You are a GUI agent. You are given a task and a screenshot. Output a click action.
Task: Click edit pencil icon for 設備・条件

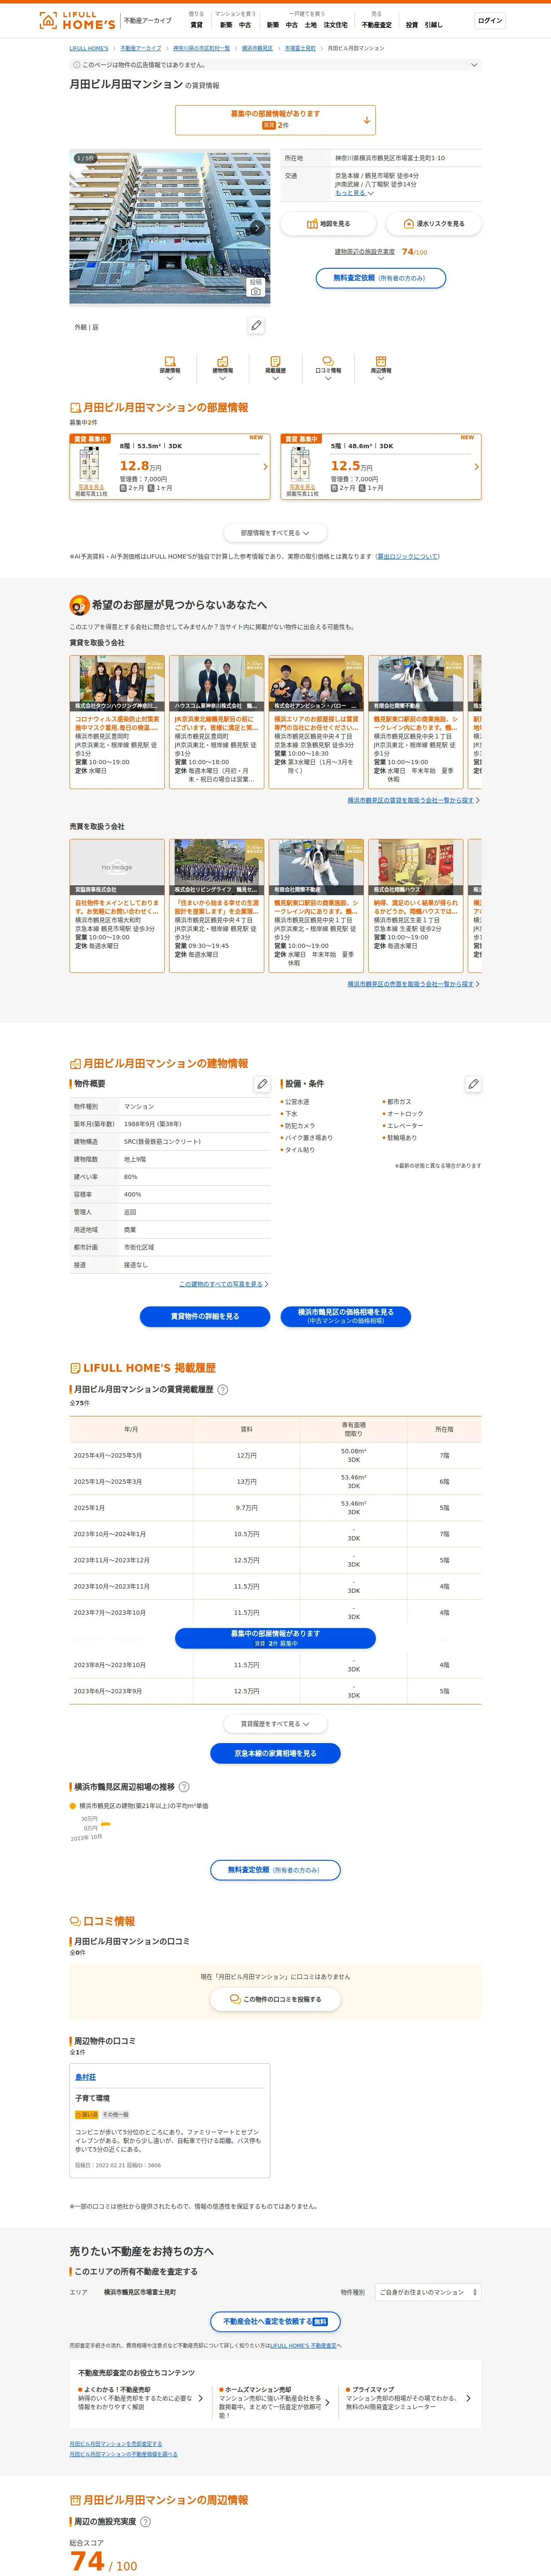tap(473, 1084)
